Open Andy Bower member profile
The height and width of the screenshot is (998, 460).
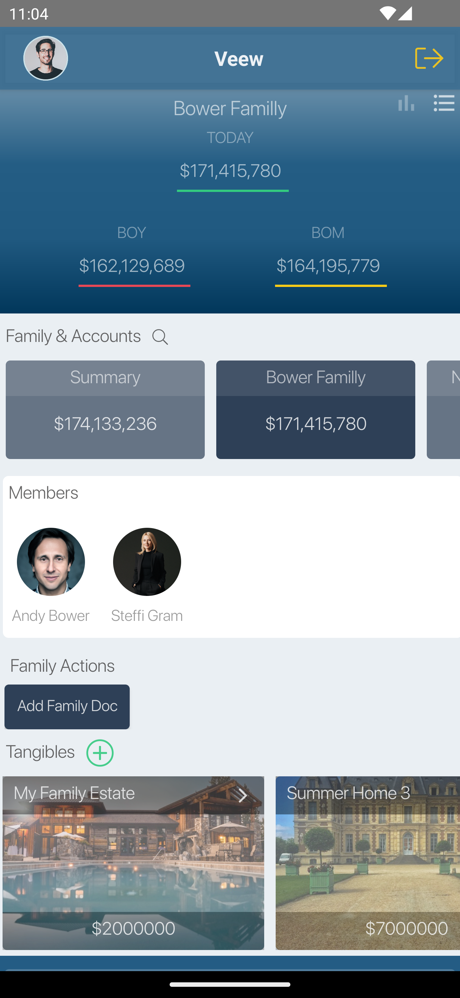51,562
